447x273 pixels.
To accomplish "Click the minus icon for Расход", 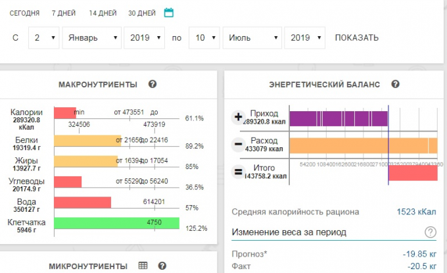I will (x=238, y=145).
